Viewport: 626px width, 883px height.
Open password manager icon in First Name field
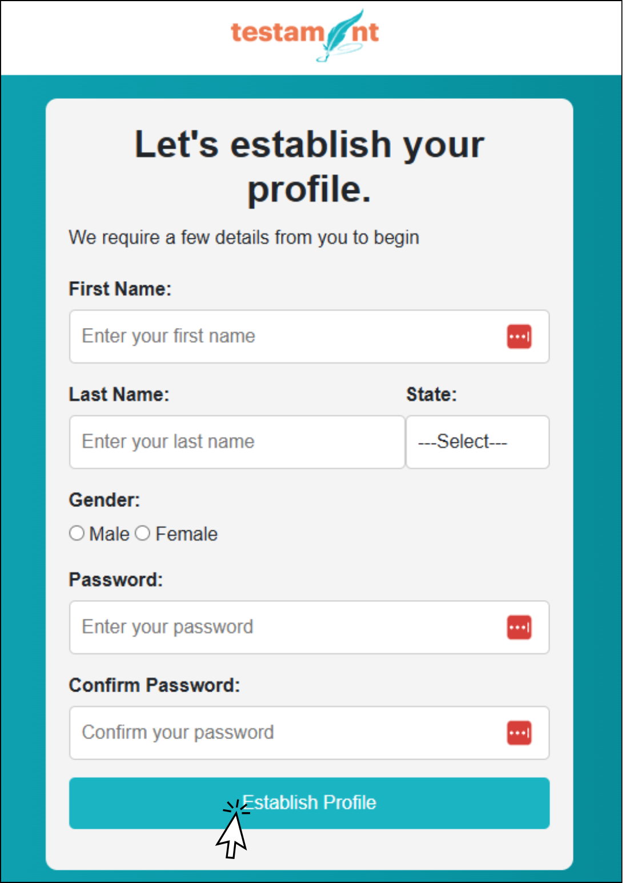click(x=519, y=337)
